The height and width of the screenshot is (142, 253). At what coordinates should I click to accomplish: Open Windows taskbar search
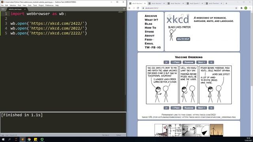click(x=9, y=139)
